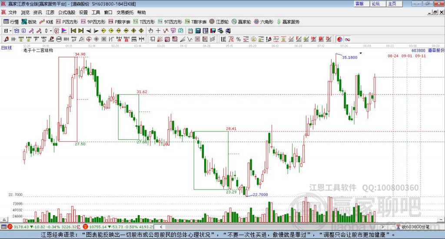Step chart right with black right arrow

click(96, 31)
